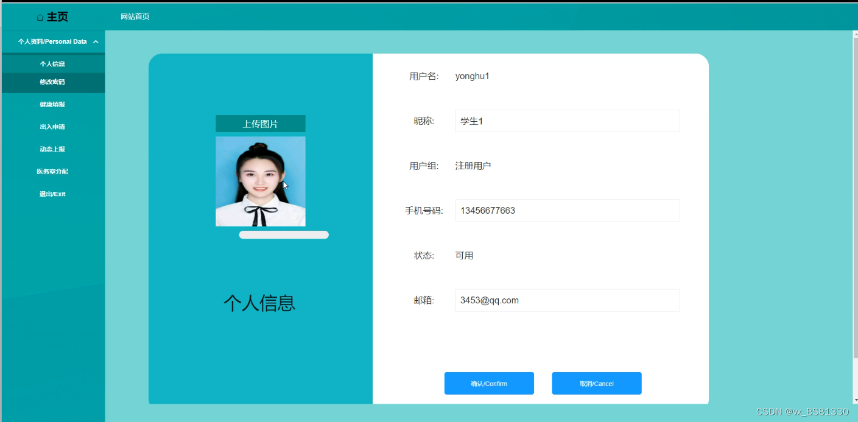The width and height of the screenshot is (858, 422).
Task: Focus the 手机号码 input field
Action: [x=568, y=211]
